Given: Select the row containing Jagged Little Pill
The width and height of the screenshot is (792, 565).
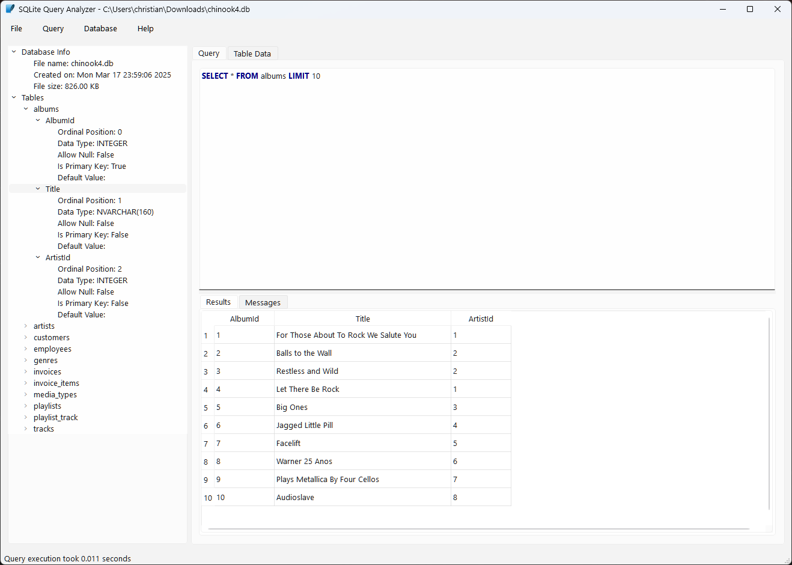Looking at the screenshot, I should coord(361,425).
